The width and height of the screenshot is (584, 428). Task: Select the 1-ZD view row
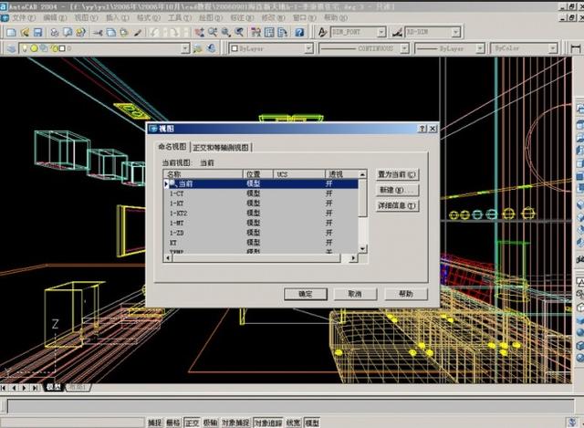(x=261, y=233)
